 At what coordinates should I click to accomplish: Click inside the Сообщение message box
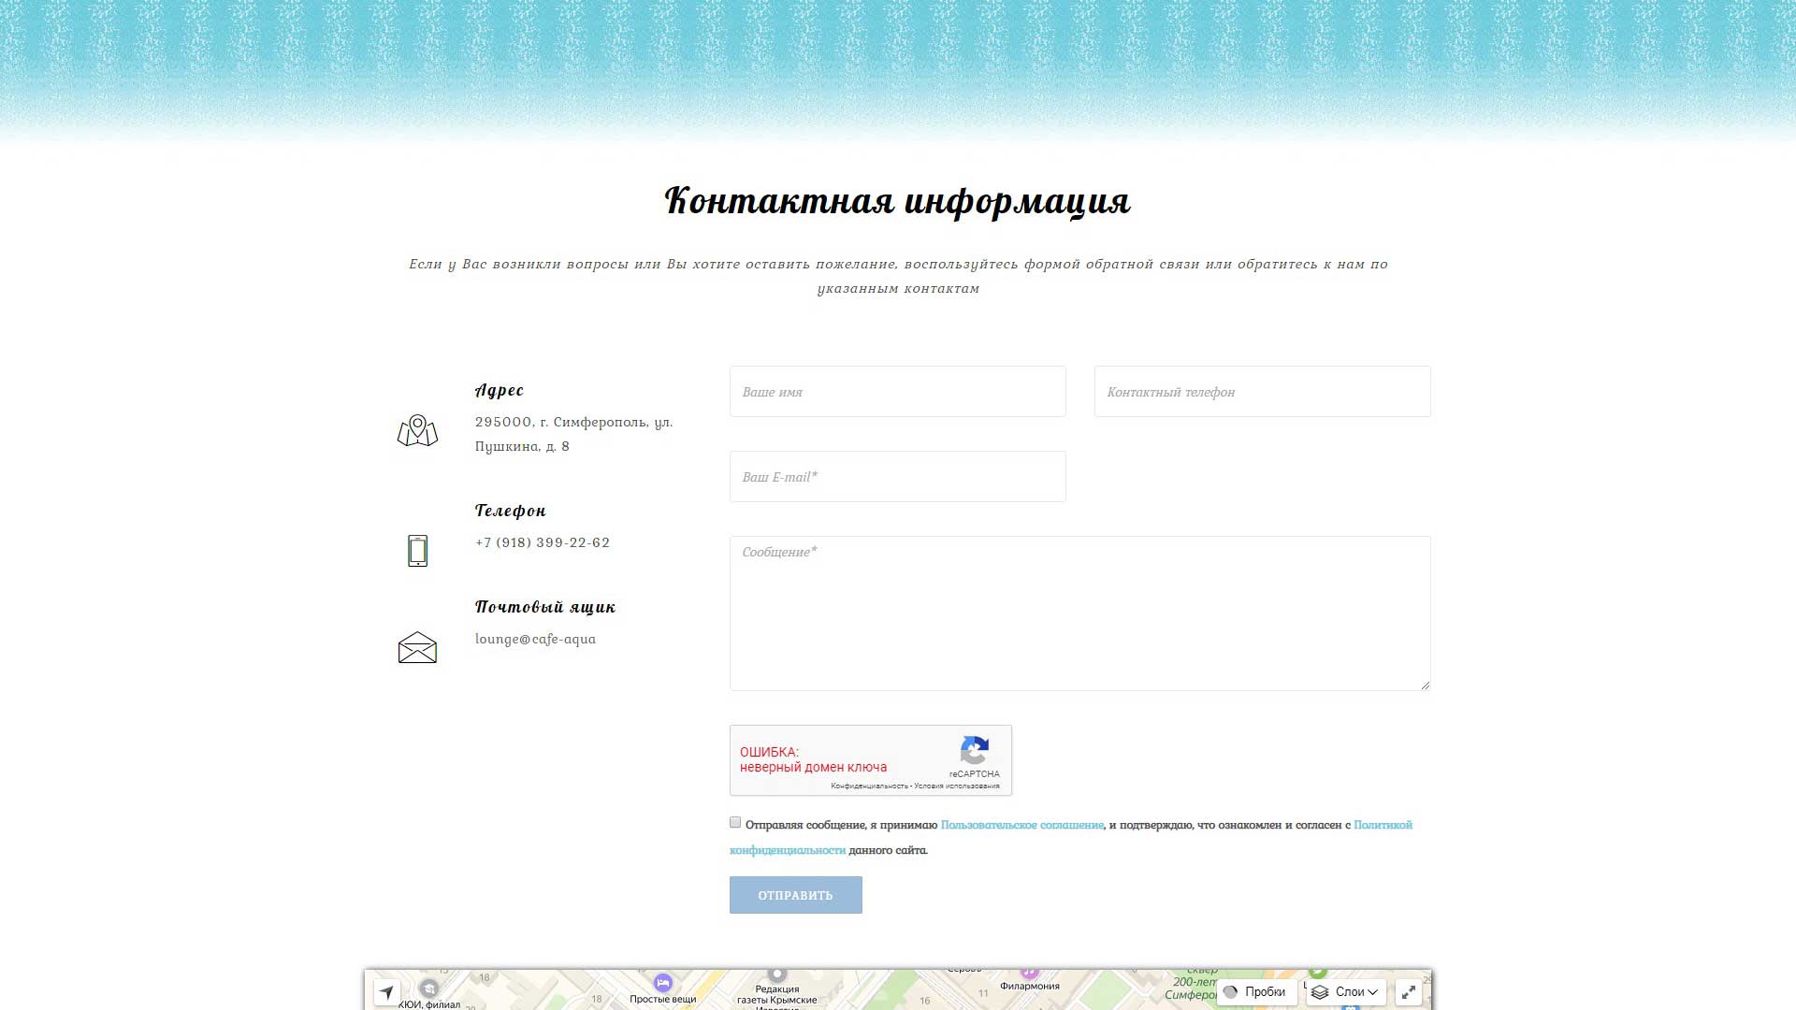1079,613
